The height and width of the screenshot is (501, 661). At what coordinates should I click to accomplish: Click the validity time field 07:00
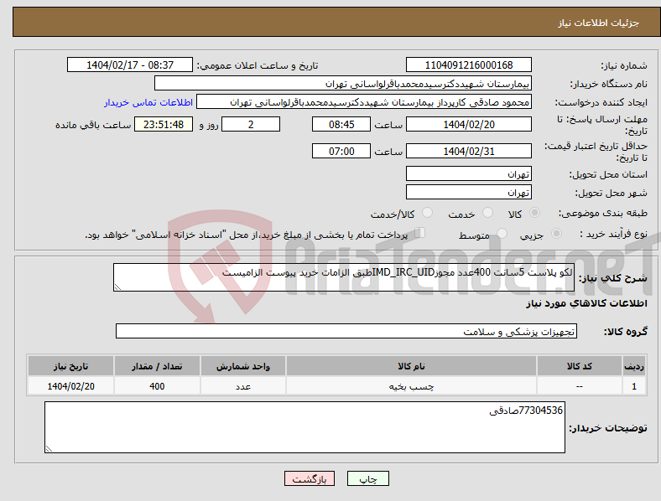(341, 151)
